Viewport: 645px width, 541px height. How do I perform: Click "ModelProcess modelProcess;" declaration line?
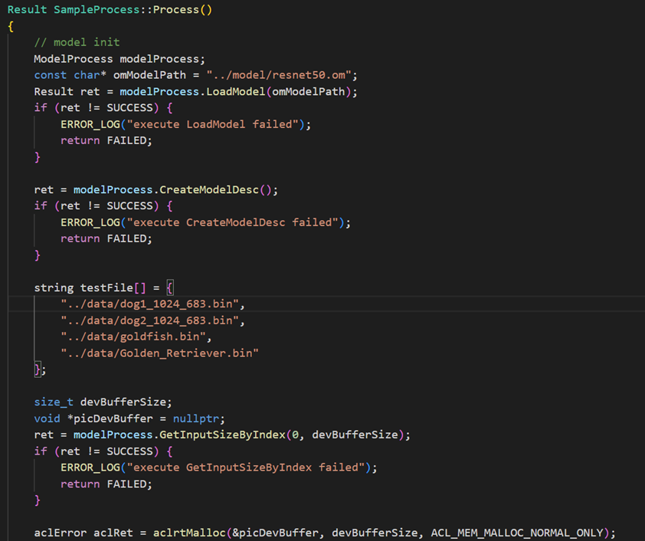[120, 59]
